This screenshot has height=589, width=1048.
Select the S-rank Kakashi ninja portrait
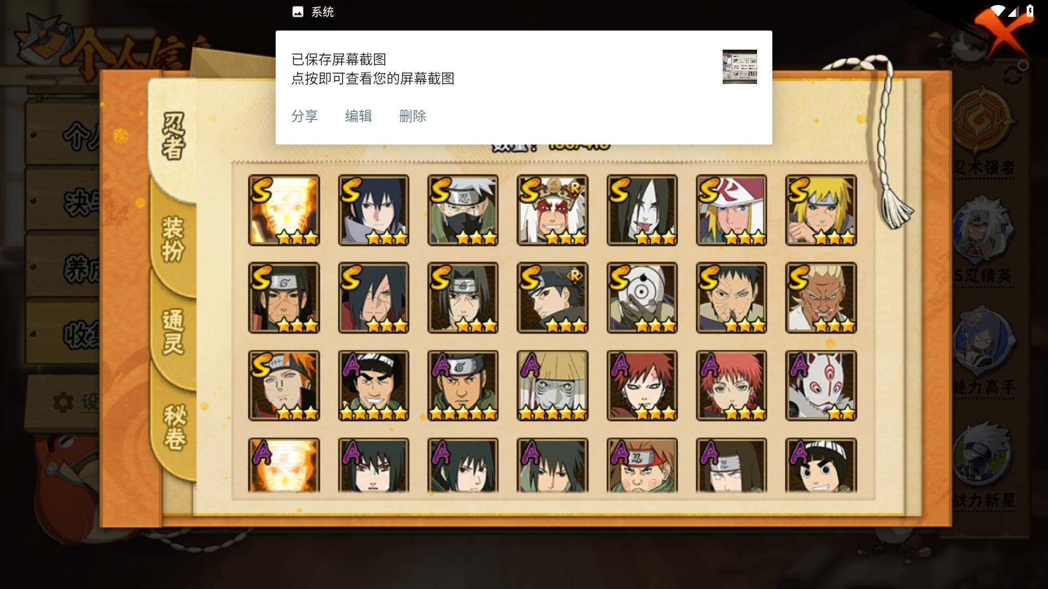pyautogui.click(x=463, y=210)
